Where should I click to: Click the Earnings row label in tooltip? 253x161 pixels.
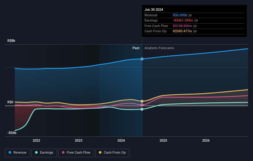pyautogui.click(x=151, y=20)
